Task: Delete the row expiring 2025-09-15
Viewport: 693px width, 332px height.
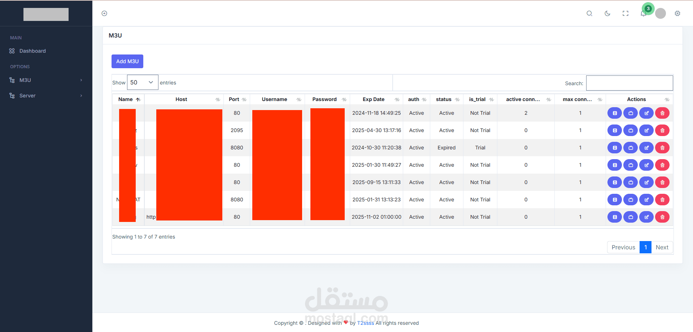Action: pos(662,182)
